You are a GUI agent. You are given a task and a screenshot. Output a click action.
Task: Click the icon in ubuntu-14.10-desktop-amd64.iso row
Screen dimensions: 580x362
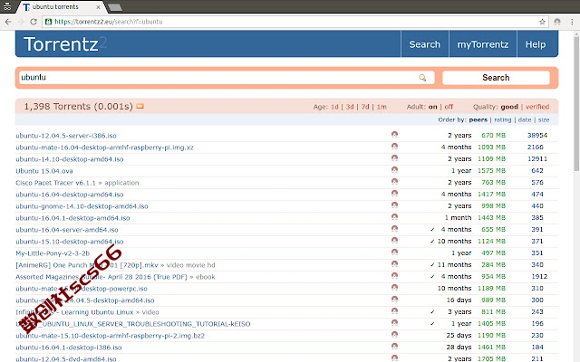click(395, 158)
